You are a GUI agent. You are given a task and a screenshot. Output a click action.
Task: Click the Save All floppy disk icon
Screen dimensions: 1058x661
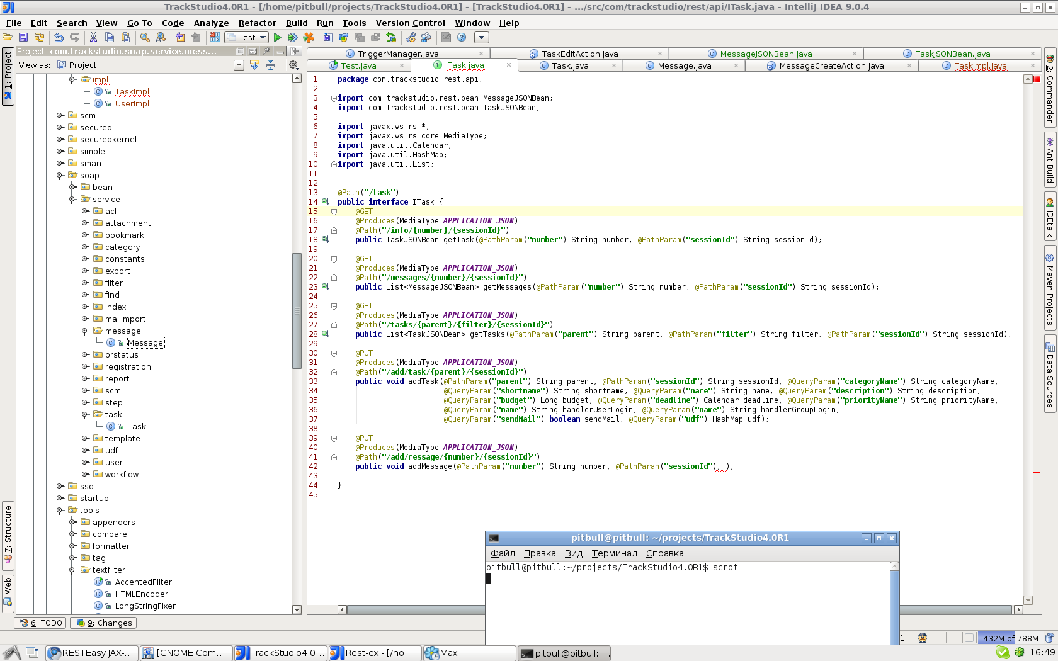23,38
